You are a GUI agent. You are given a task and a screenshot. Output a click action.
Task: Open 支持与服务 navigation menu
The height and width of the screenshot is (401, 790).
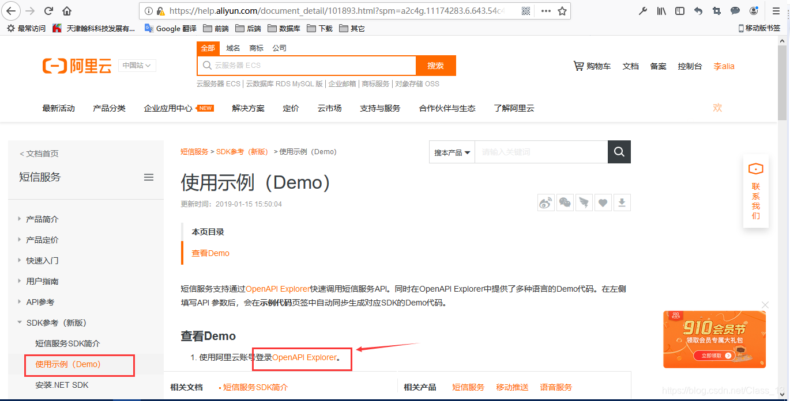click(x=380, y=108)
